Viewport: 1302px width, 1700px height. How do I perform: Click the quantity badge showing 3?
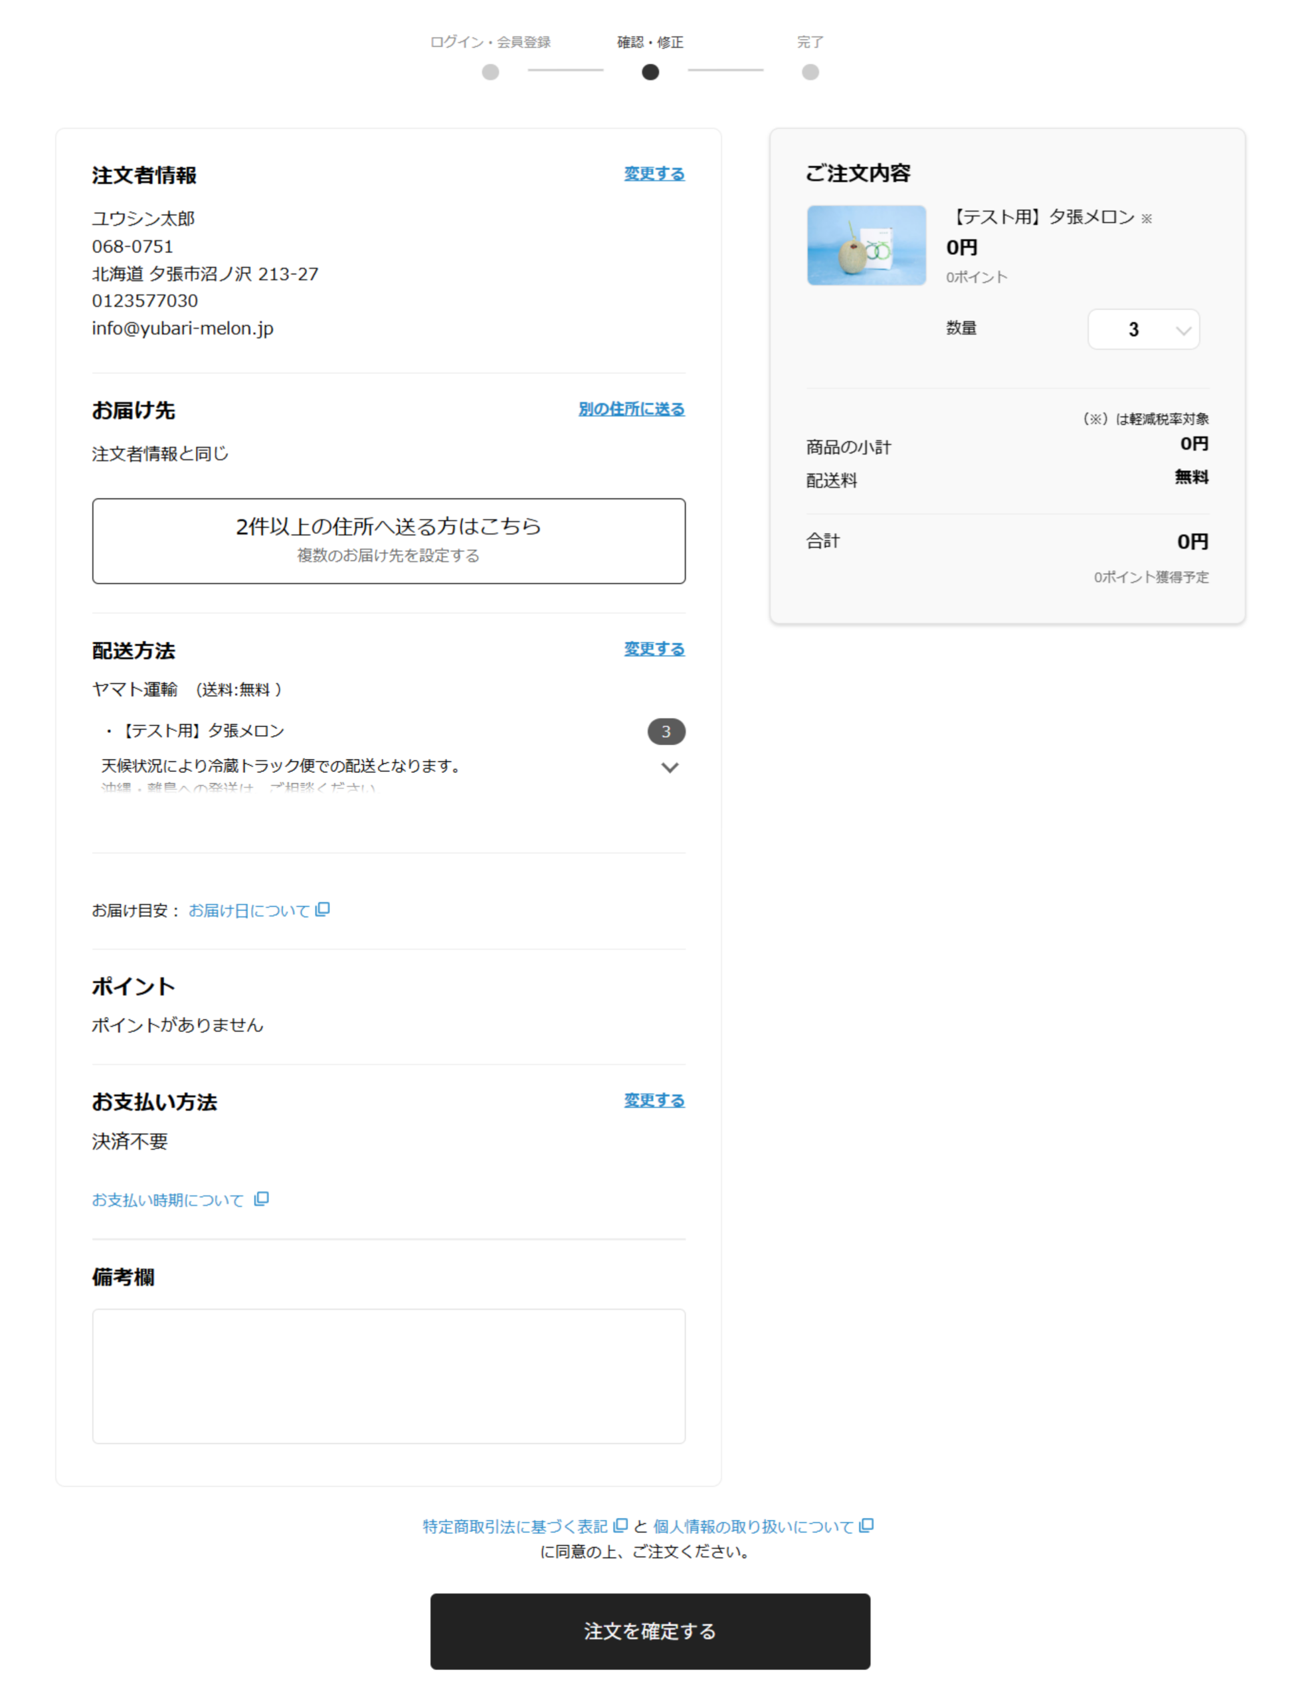click(x=666, y=730)
